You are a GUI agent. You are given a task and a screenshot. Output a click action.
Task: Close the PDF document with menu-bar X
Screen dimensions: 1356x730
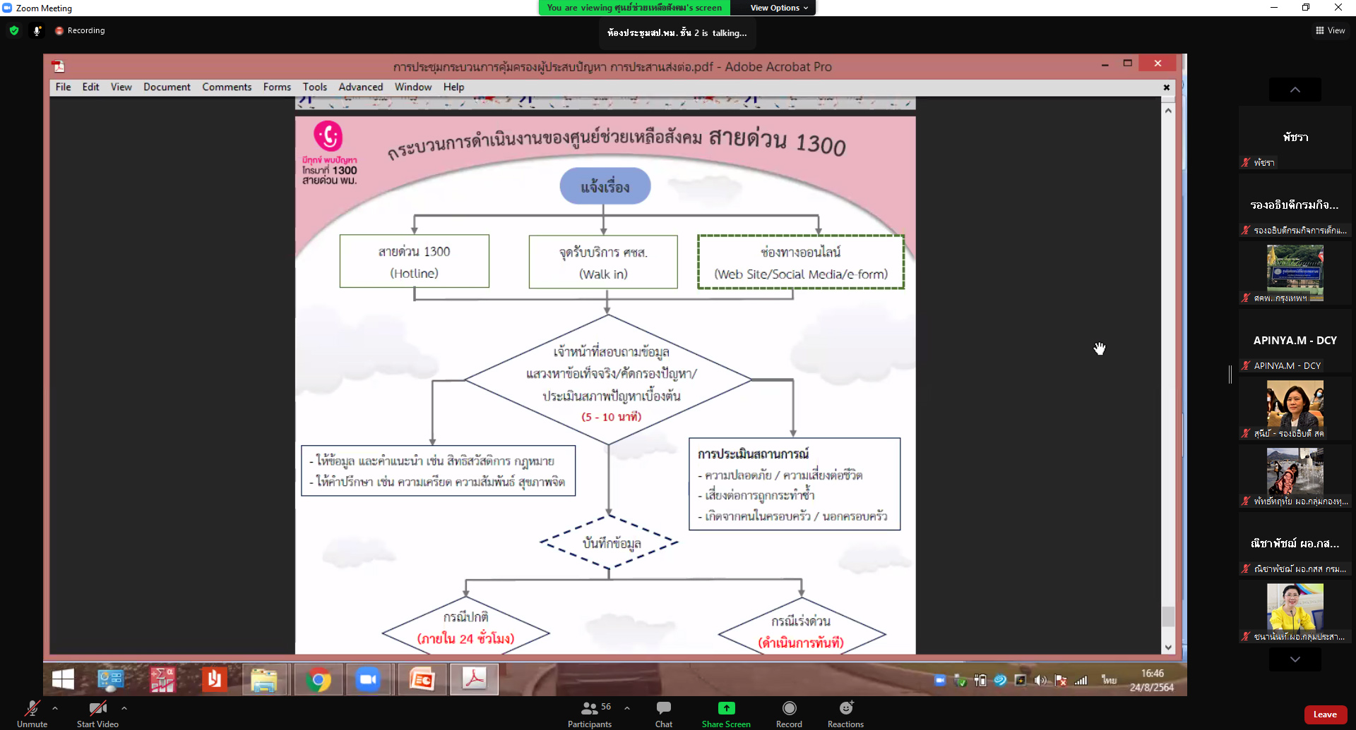point(1167,87)
